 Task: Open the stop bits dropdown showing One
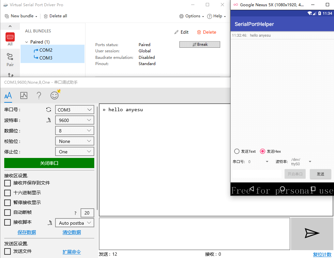pyautogui.click(x=75, y=151)
